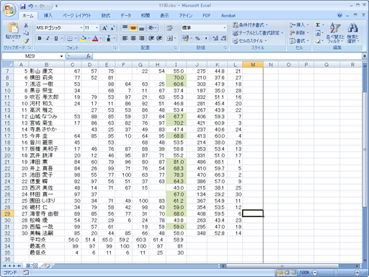Open the number format dropdown
369x277 pixels.
click(x=224, y=28)
